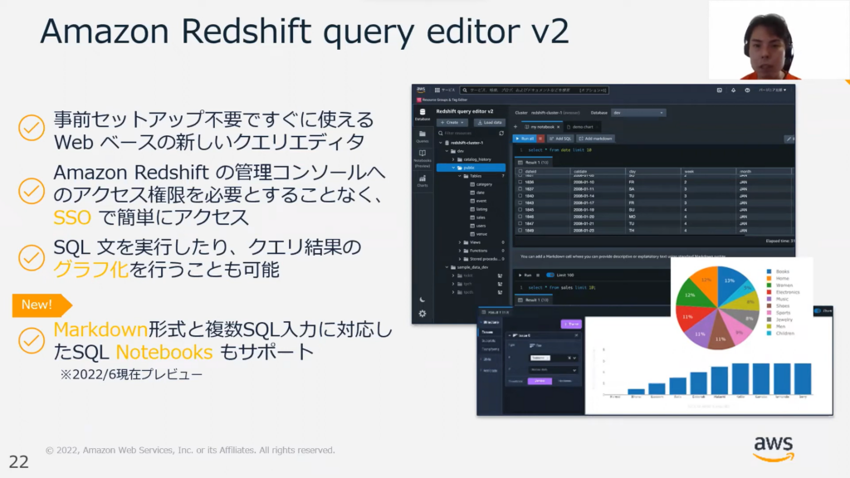This screenshot has height=478, width=850.
Task: Click the Add markdown button
Action: pyautogui.click(x=596, y=139)
